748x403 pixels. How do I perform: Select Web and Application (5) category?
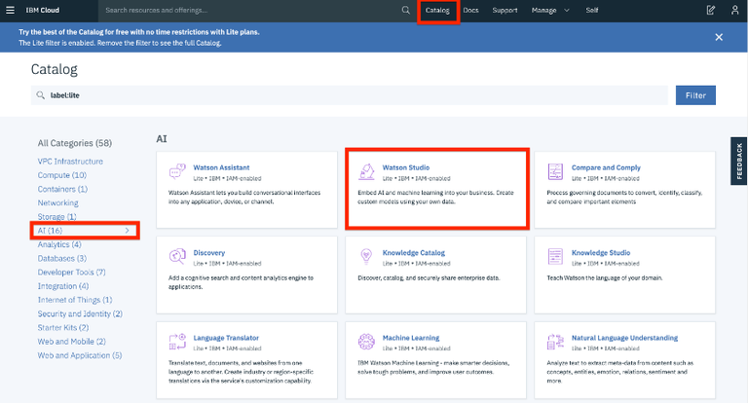[80, 355]
